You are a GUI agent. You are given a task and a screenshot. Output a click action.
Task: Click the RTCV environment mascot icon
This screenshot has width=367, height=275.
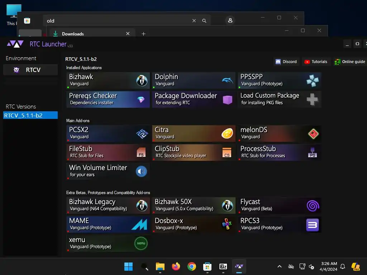pyautogui.click(x=16, y=70)
